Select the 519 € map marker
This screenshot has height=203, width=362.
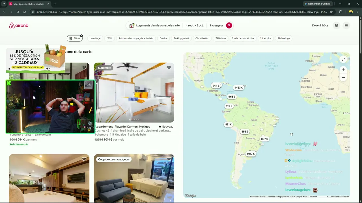pyautogui.click(x=229, y=106)
